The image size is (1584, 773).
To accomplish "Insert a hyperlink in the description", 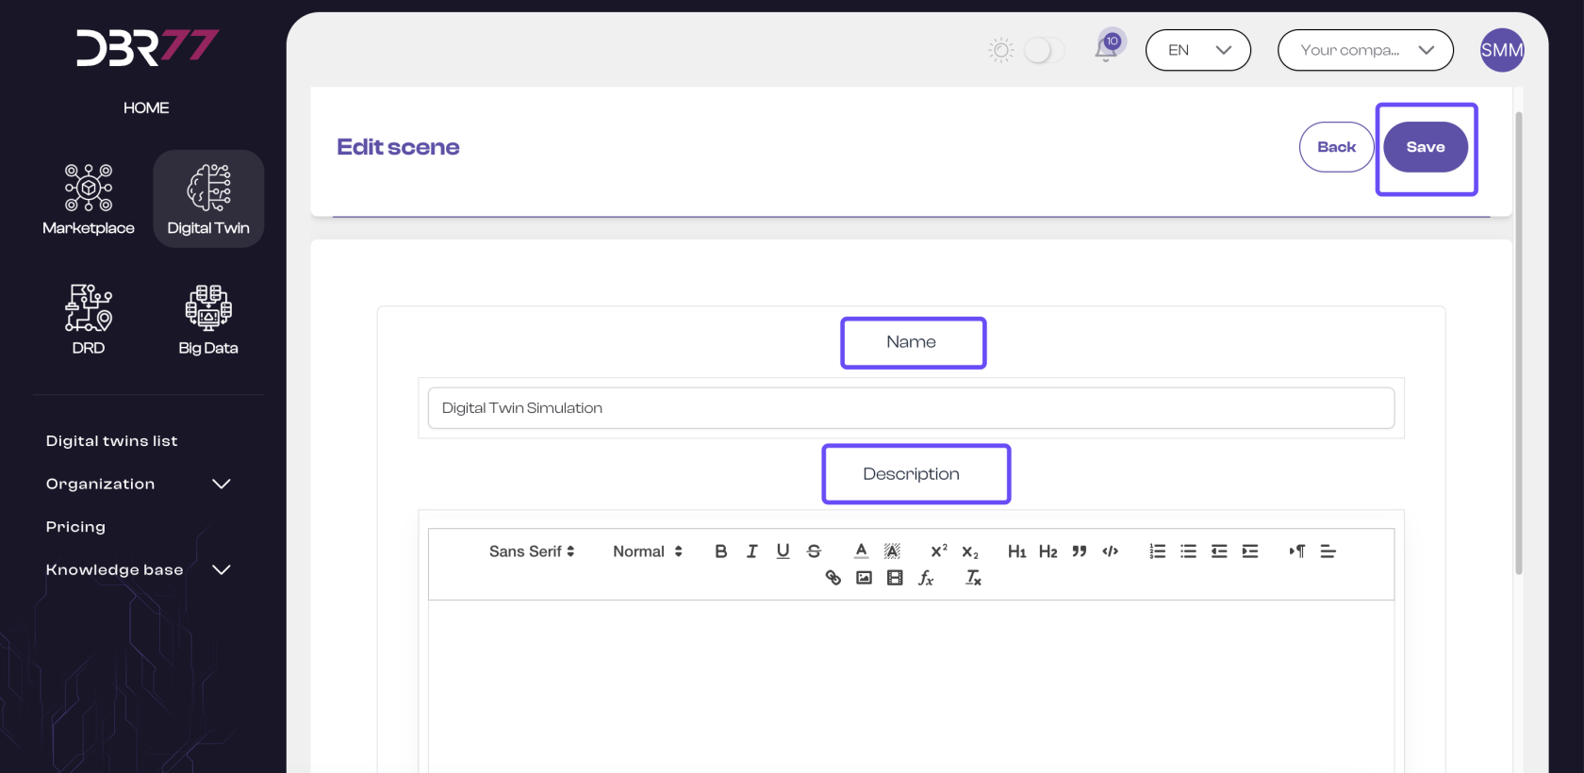I will (833, 578).
